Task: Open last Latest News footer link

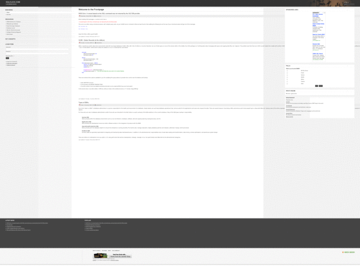Action: point(18,230)
